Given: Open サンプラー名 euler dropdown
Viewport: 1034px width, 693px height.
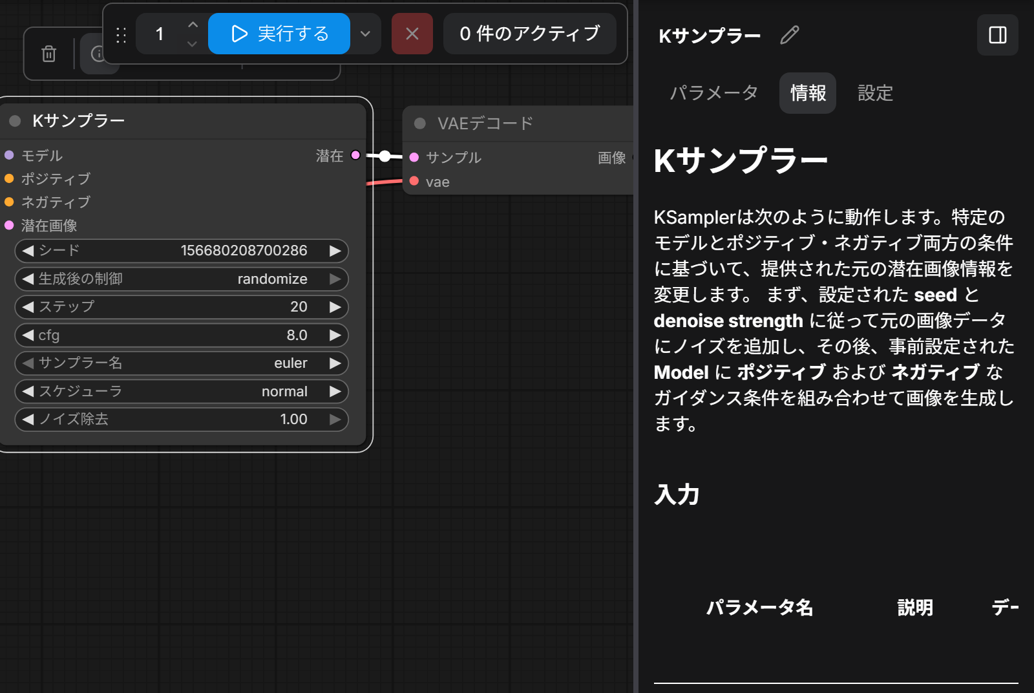Looking at the screenshot, I should click(182, 363).
